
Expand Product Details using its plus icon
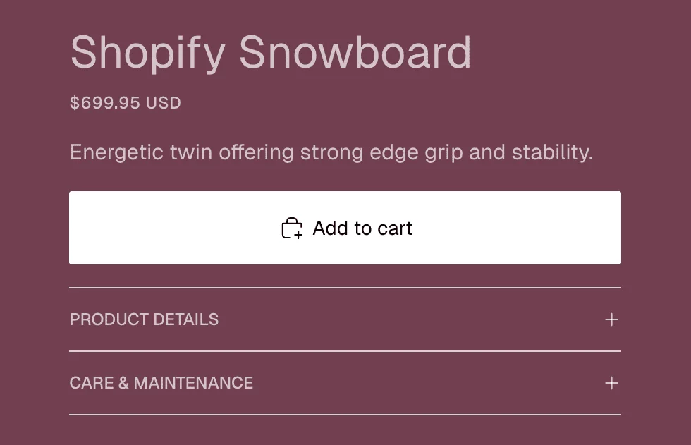[x=611, y=319]
